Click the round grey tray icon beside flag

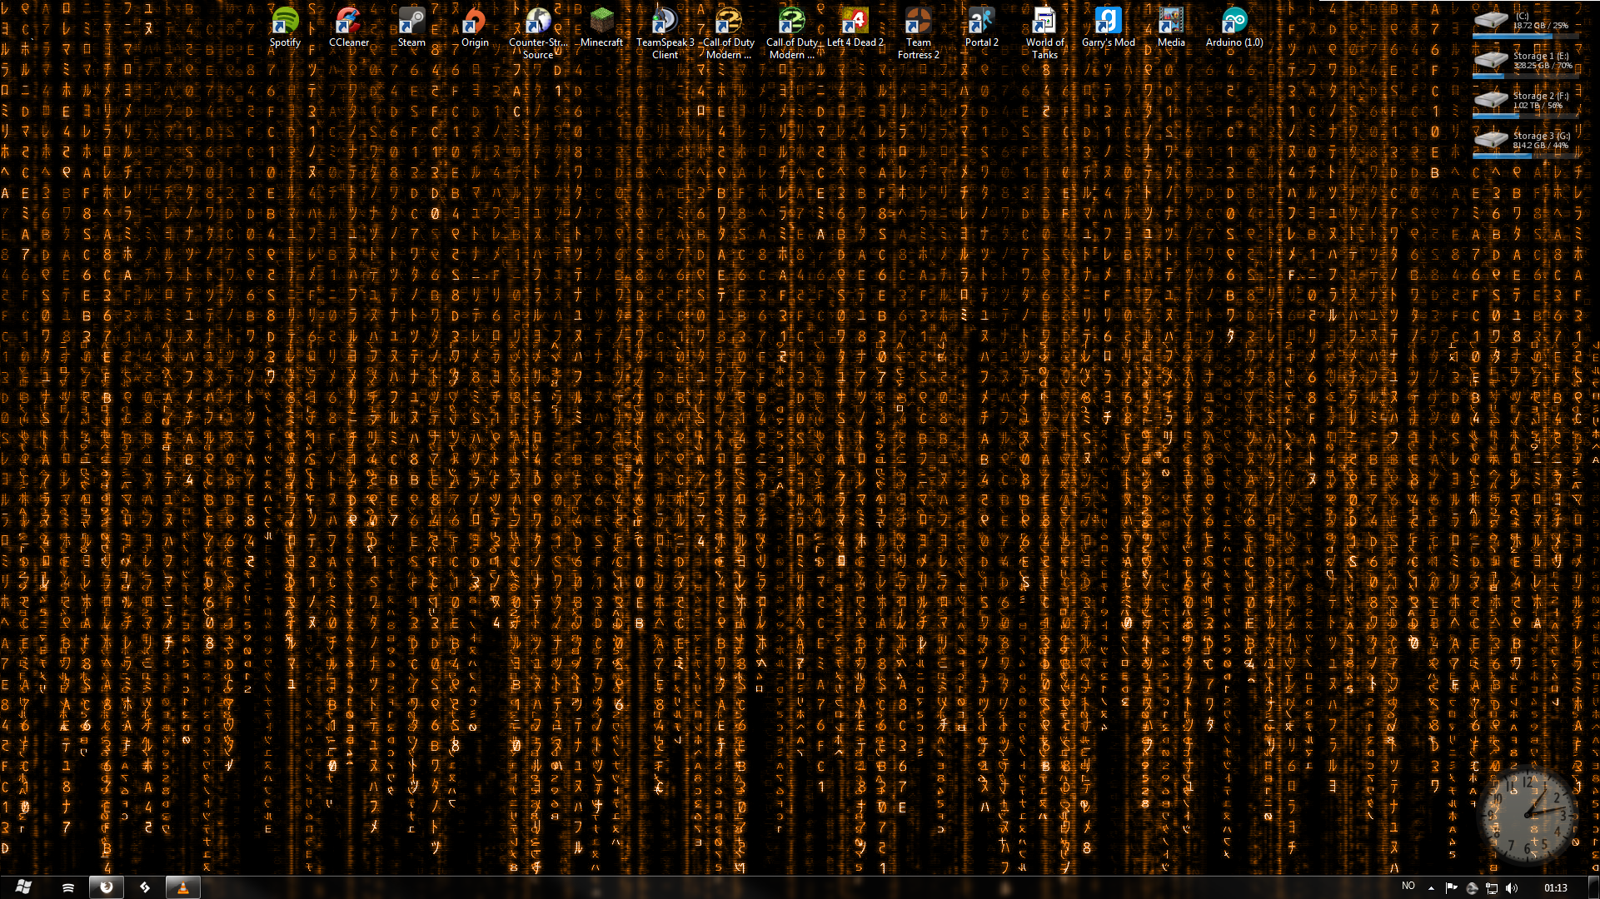(x=1472, y=888)
